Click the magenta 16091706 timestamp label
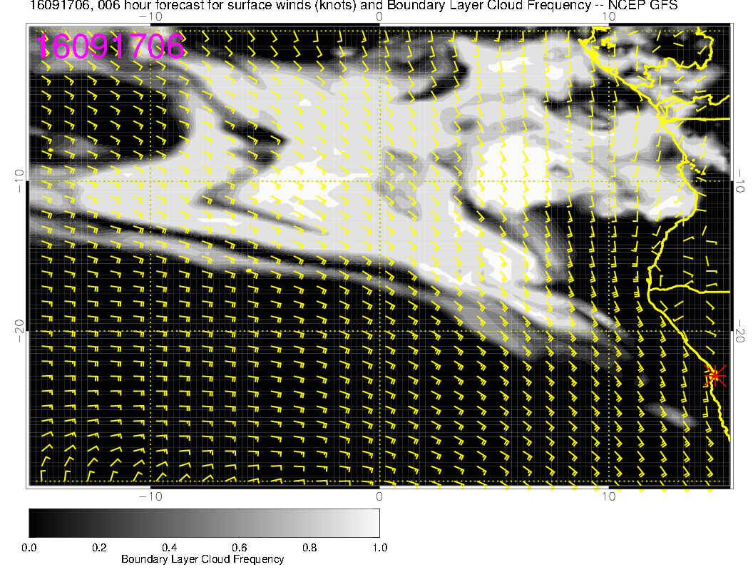Screen dimensions: 753x582 (111, 47)
